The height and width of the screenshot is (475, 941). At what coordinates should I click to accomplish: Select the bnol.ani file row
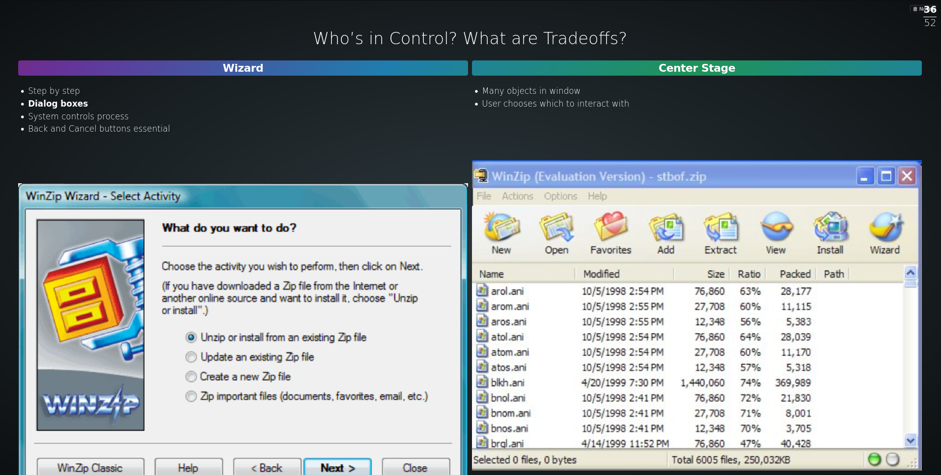[x=688, y=397]
